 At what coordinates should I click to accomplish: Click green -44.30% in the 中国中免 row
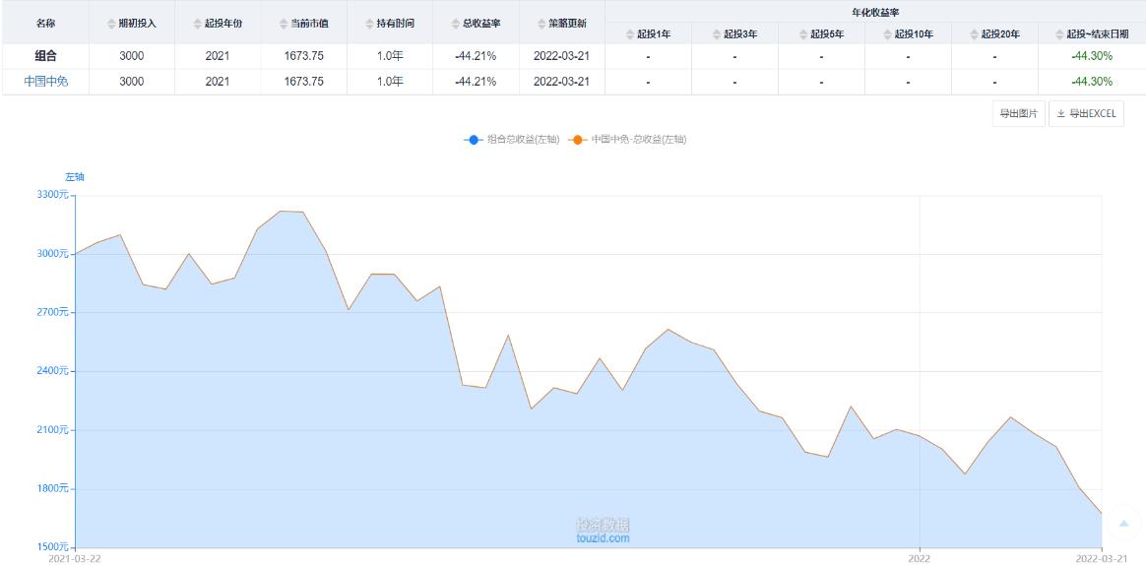(1092, 82)
